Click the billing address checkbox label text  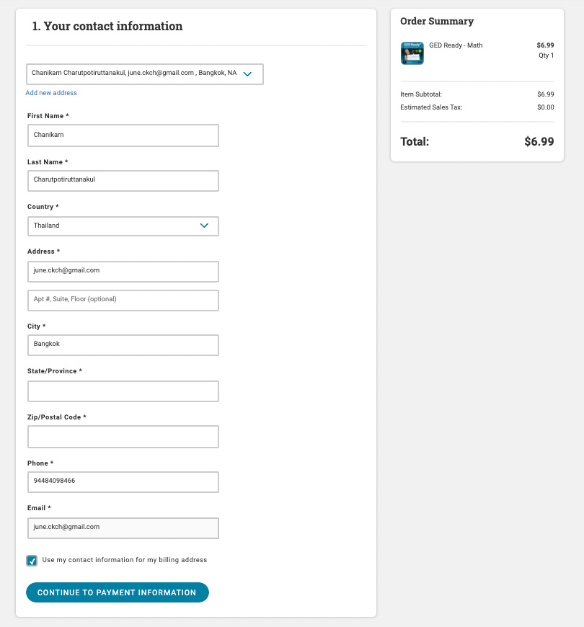[125, 560]
